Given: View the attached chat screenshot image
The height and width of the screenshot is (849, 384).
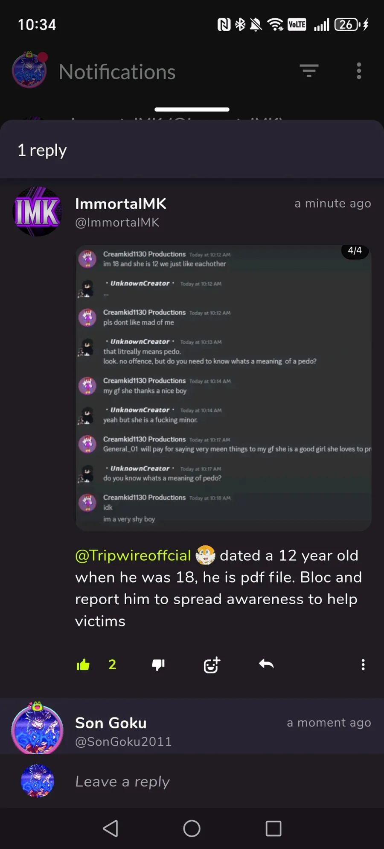Looking at the screenshot, I should coord(223,388).
